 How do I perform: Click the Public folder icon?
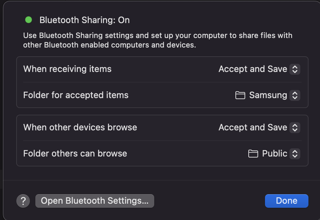(253, 154)
